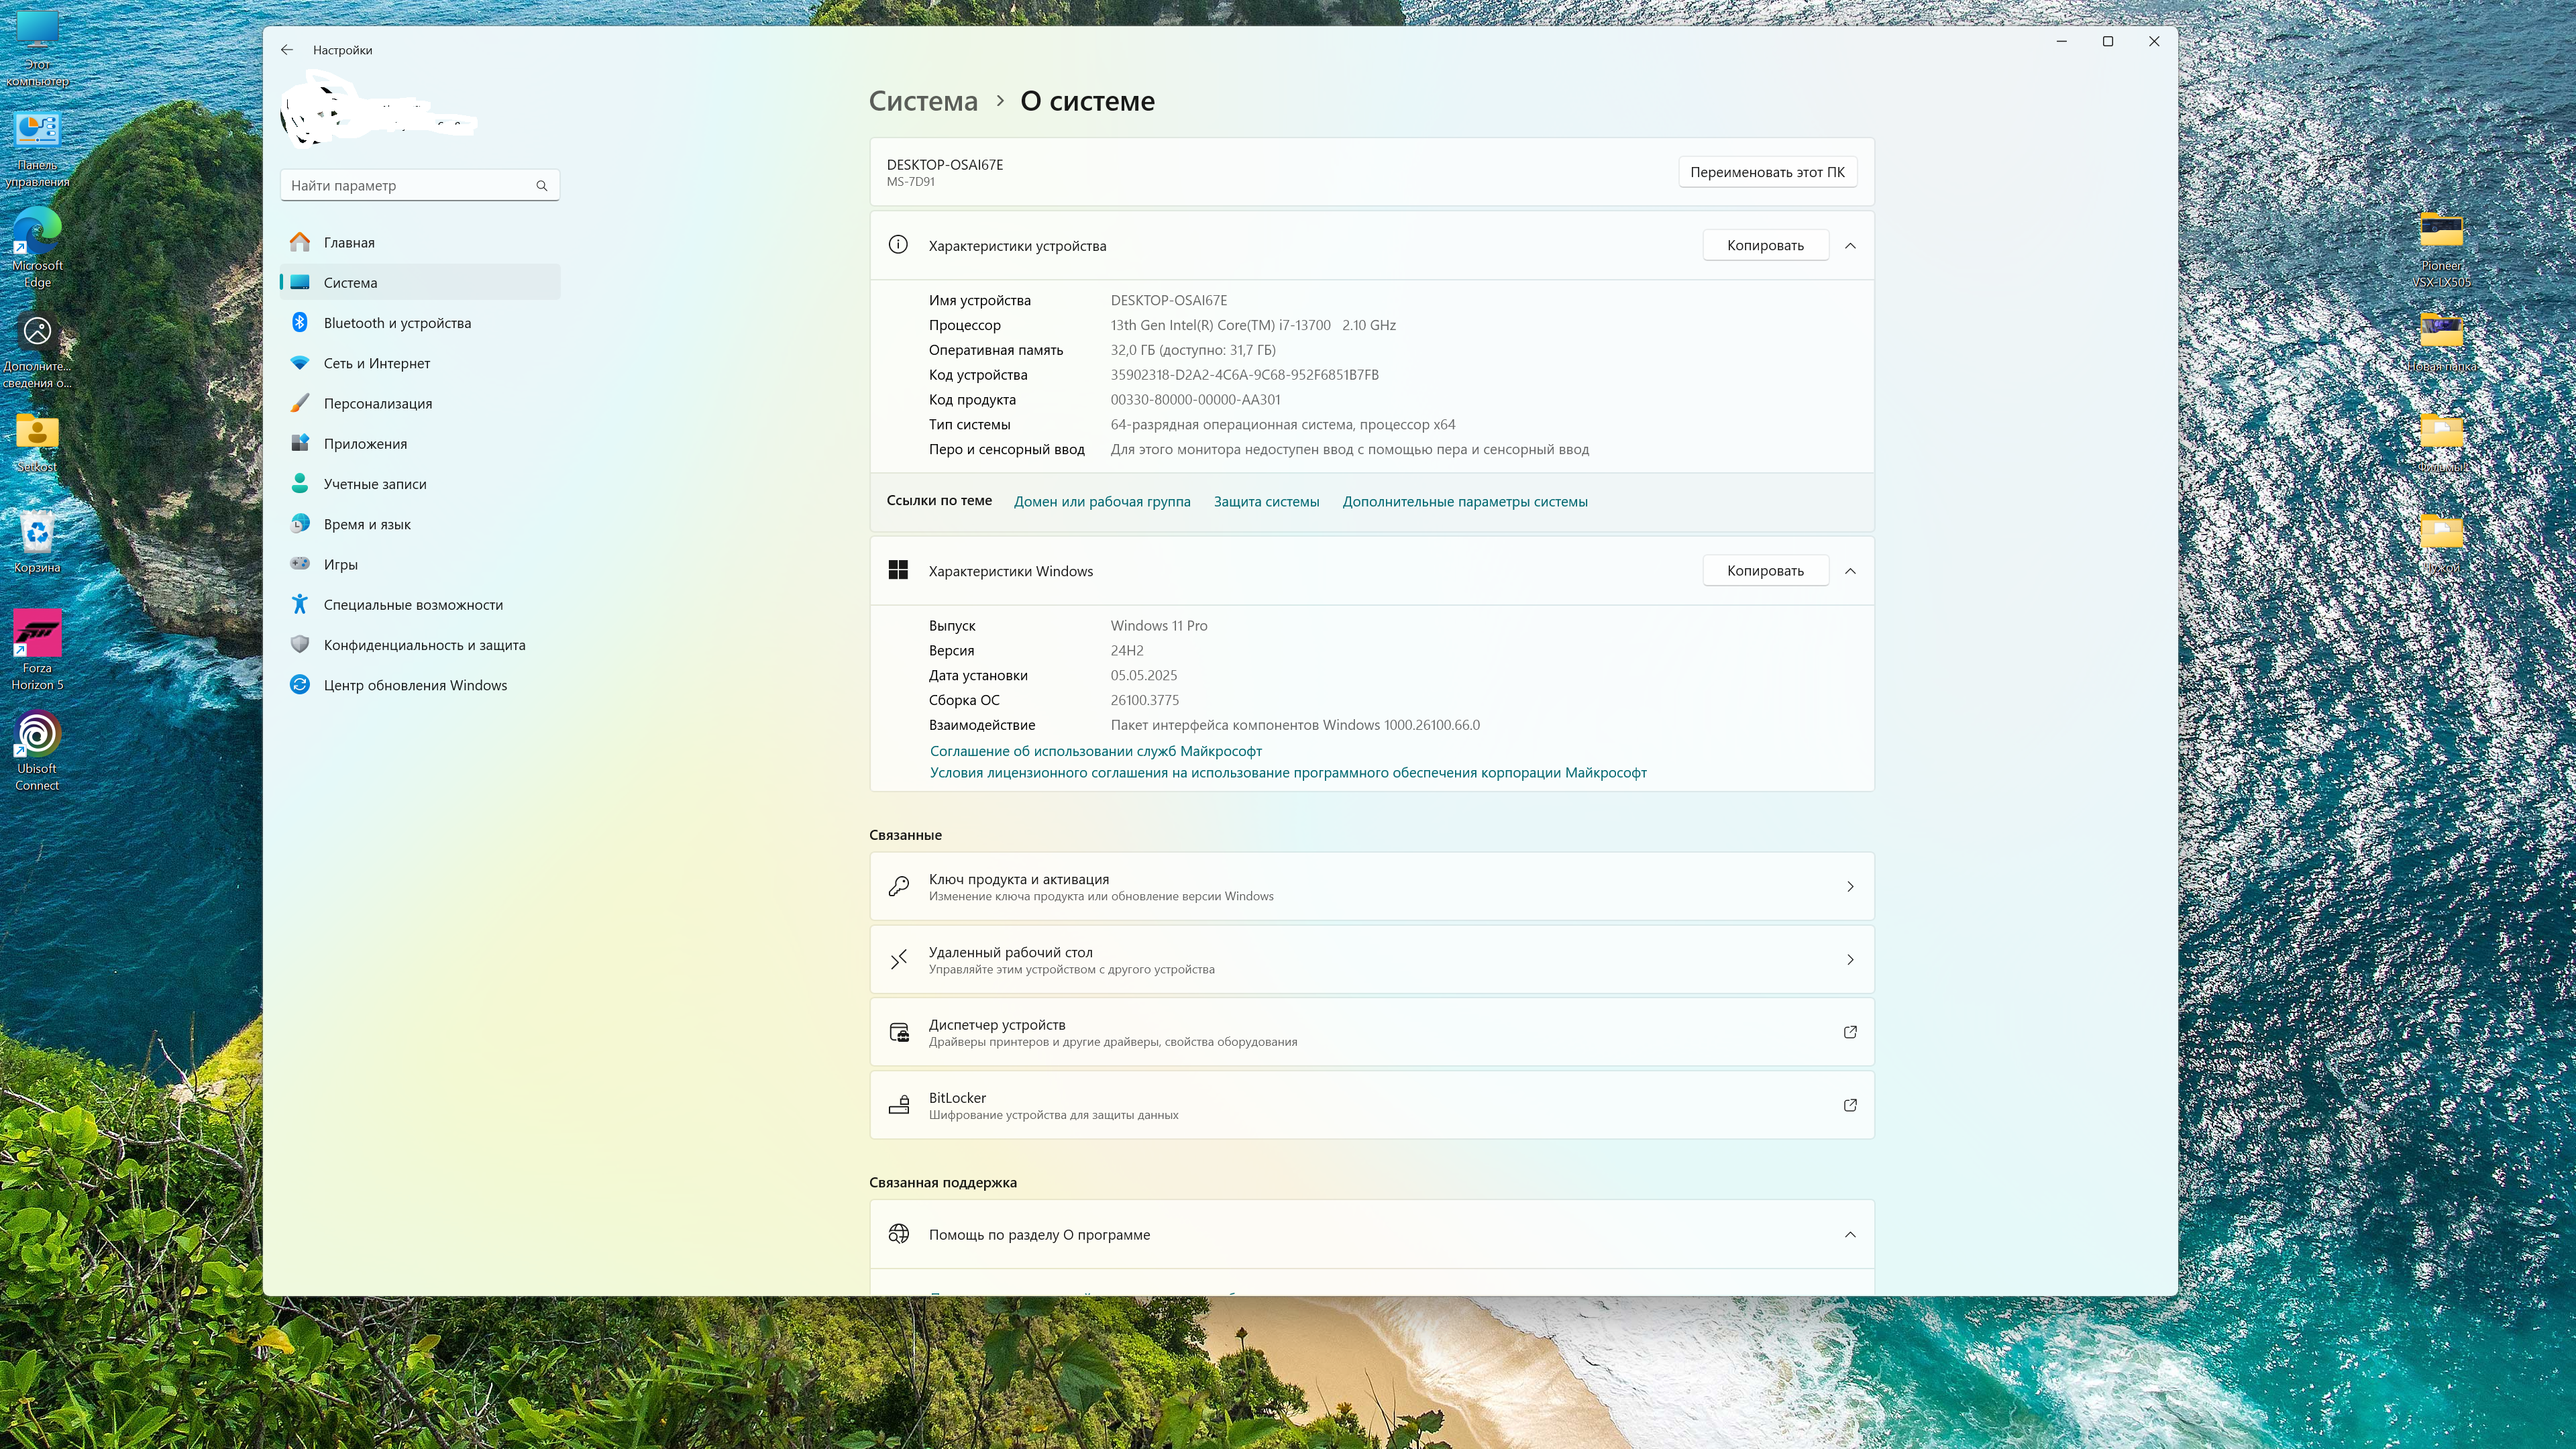Open Домен или рабочая группа link
2576x1449 pixels.
tap(1102, 502)
